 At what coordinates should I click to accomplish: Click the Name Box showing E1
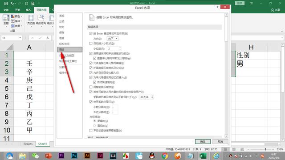pos(10,38)
